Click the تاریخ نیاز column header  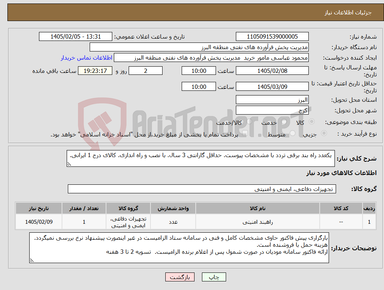[39, 209]
